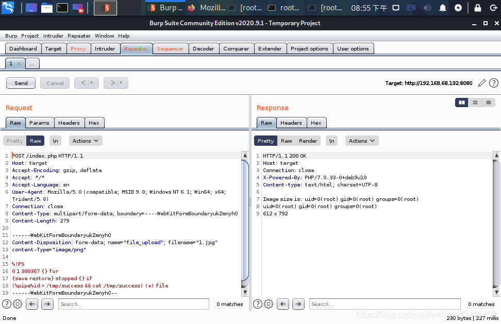
Task: Switch to the Mozilla Firefox taskbar entry
Action: [x=206, y=8]
